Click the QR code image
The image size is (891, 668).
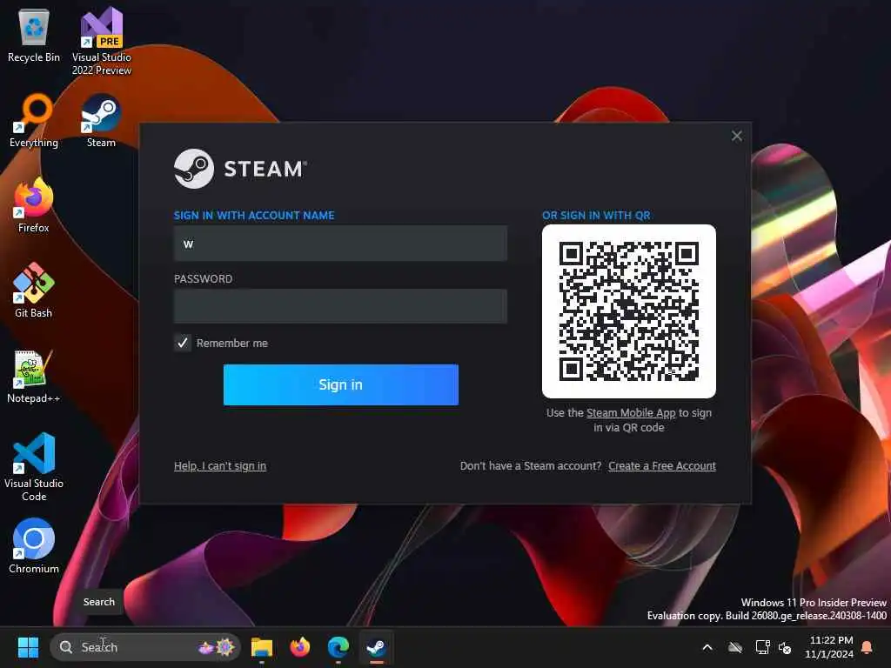pyautogui.click(x=629, y=311)
